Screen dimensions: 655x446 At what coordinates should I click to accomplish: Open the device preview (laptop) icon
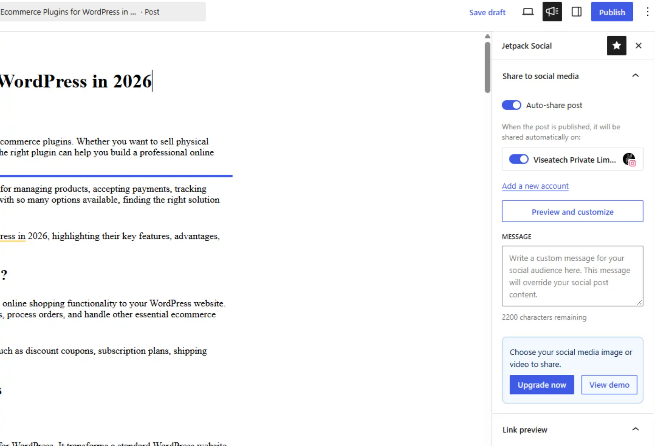tap(528, 12)
